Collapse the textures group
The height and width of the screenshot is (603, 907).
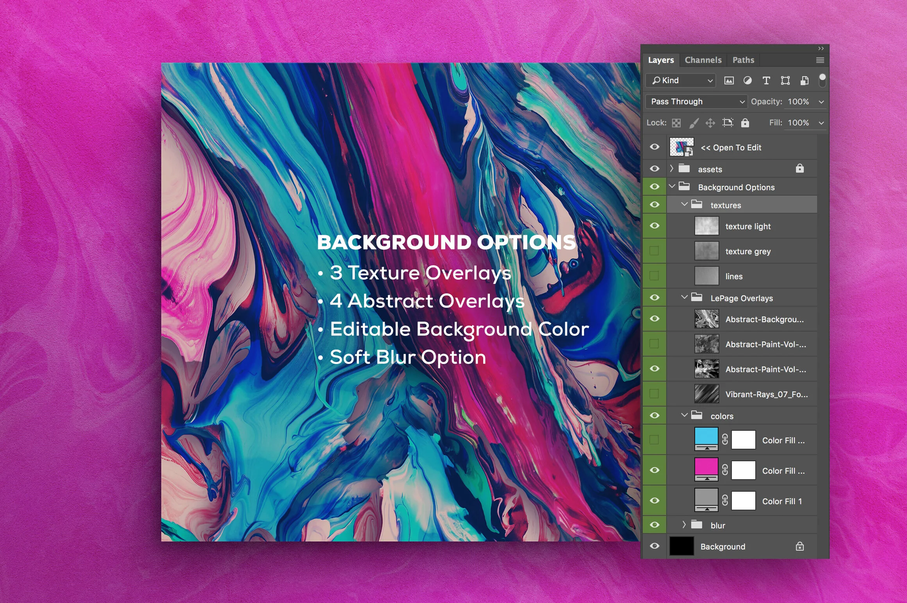pos(685,204)
